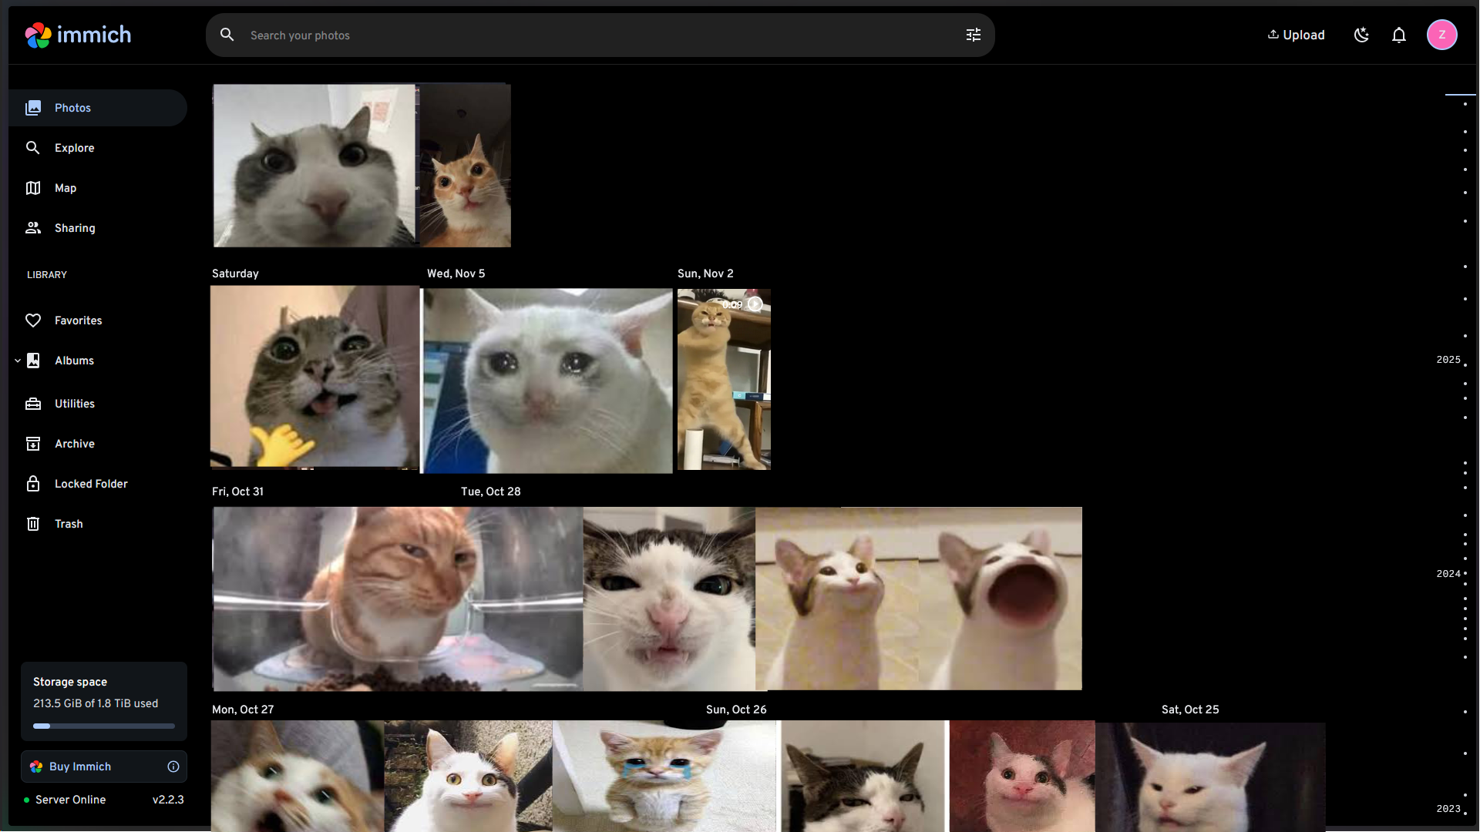Open search filter options icon

[x=973, y=35]
